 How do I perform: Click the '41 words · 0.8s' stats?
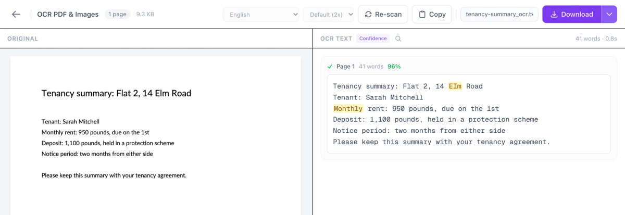596,39
